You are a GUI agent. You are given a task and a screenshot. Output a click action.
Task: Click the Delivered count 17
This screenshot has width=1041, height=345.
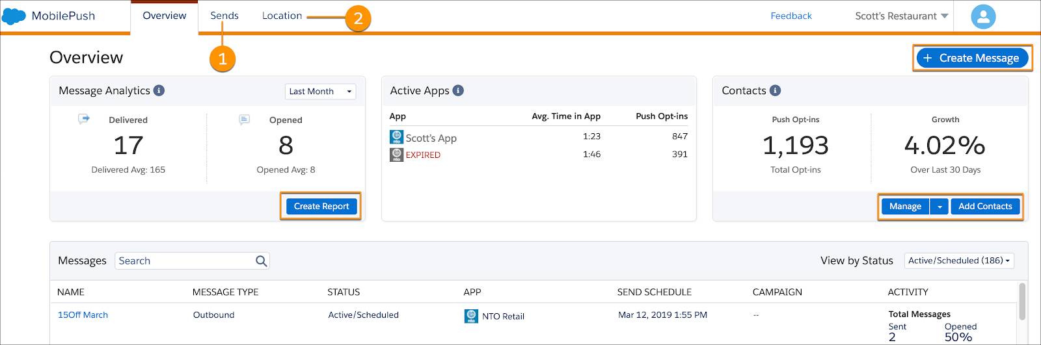point(128,145)
